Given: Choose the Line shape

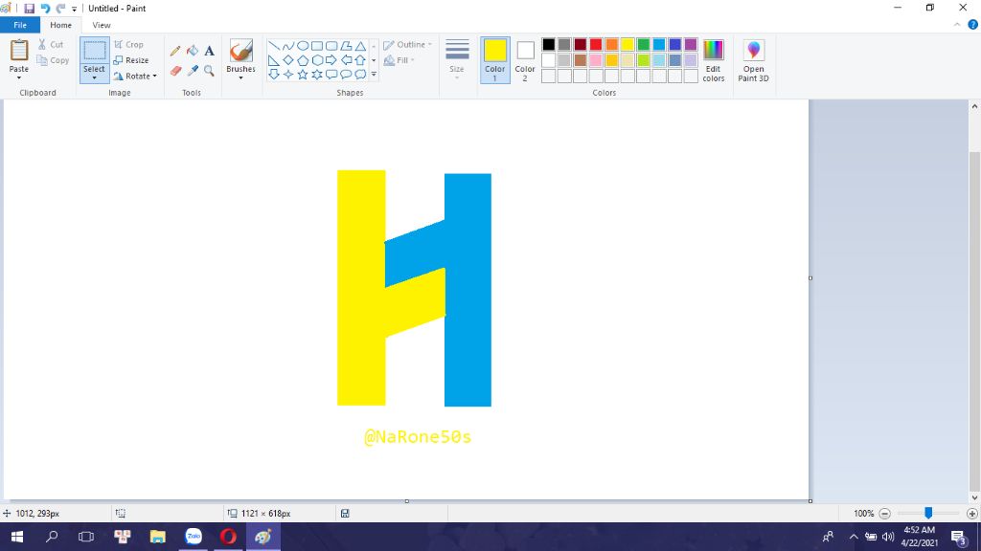Looking at the screenshot, I should click(273, 46).
